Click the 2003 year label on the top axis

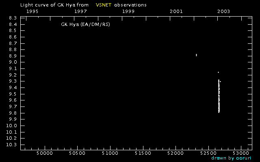(x=224, y=11)
